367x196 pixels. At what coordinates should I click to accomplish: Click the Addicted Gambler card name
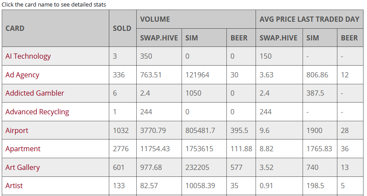click(x=34, y=93)
